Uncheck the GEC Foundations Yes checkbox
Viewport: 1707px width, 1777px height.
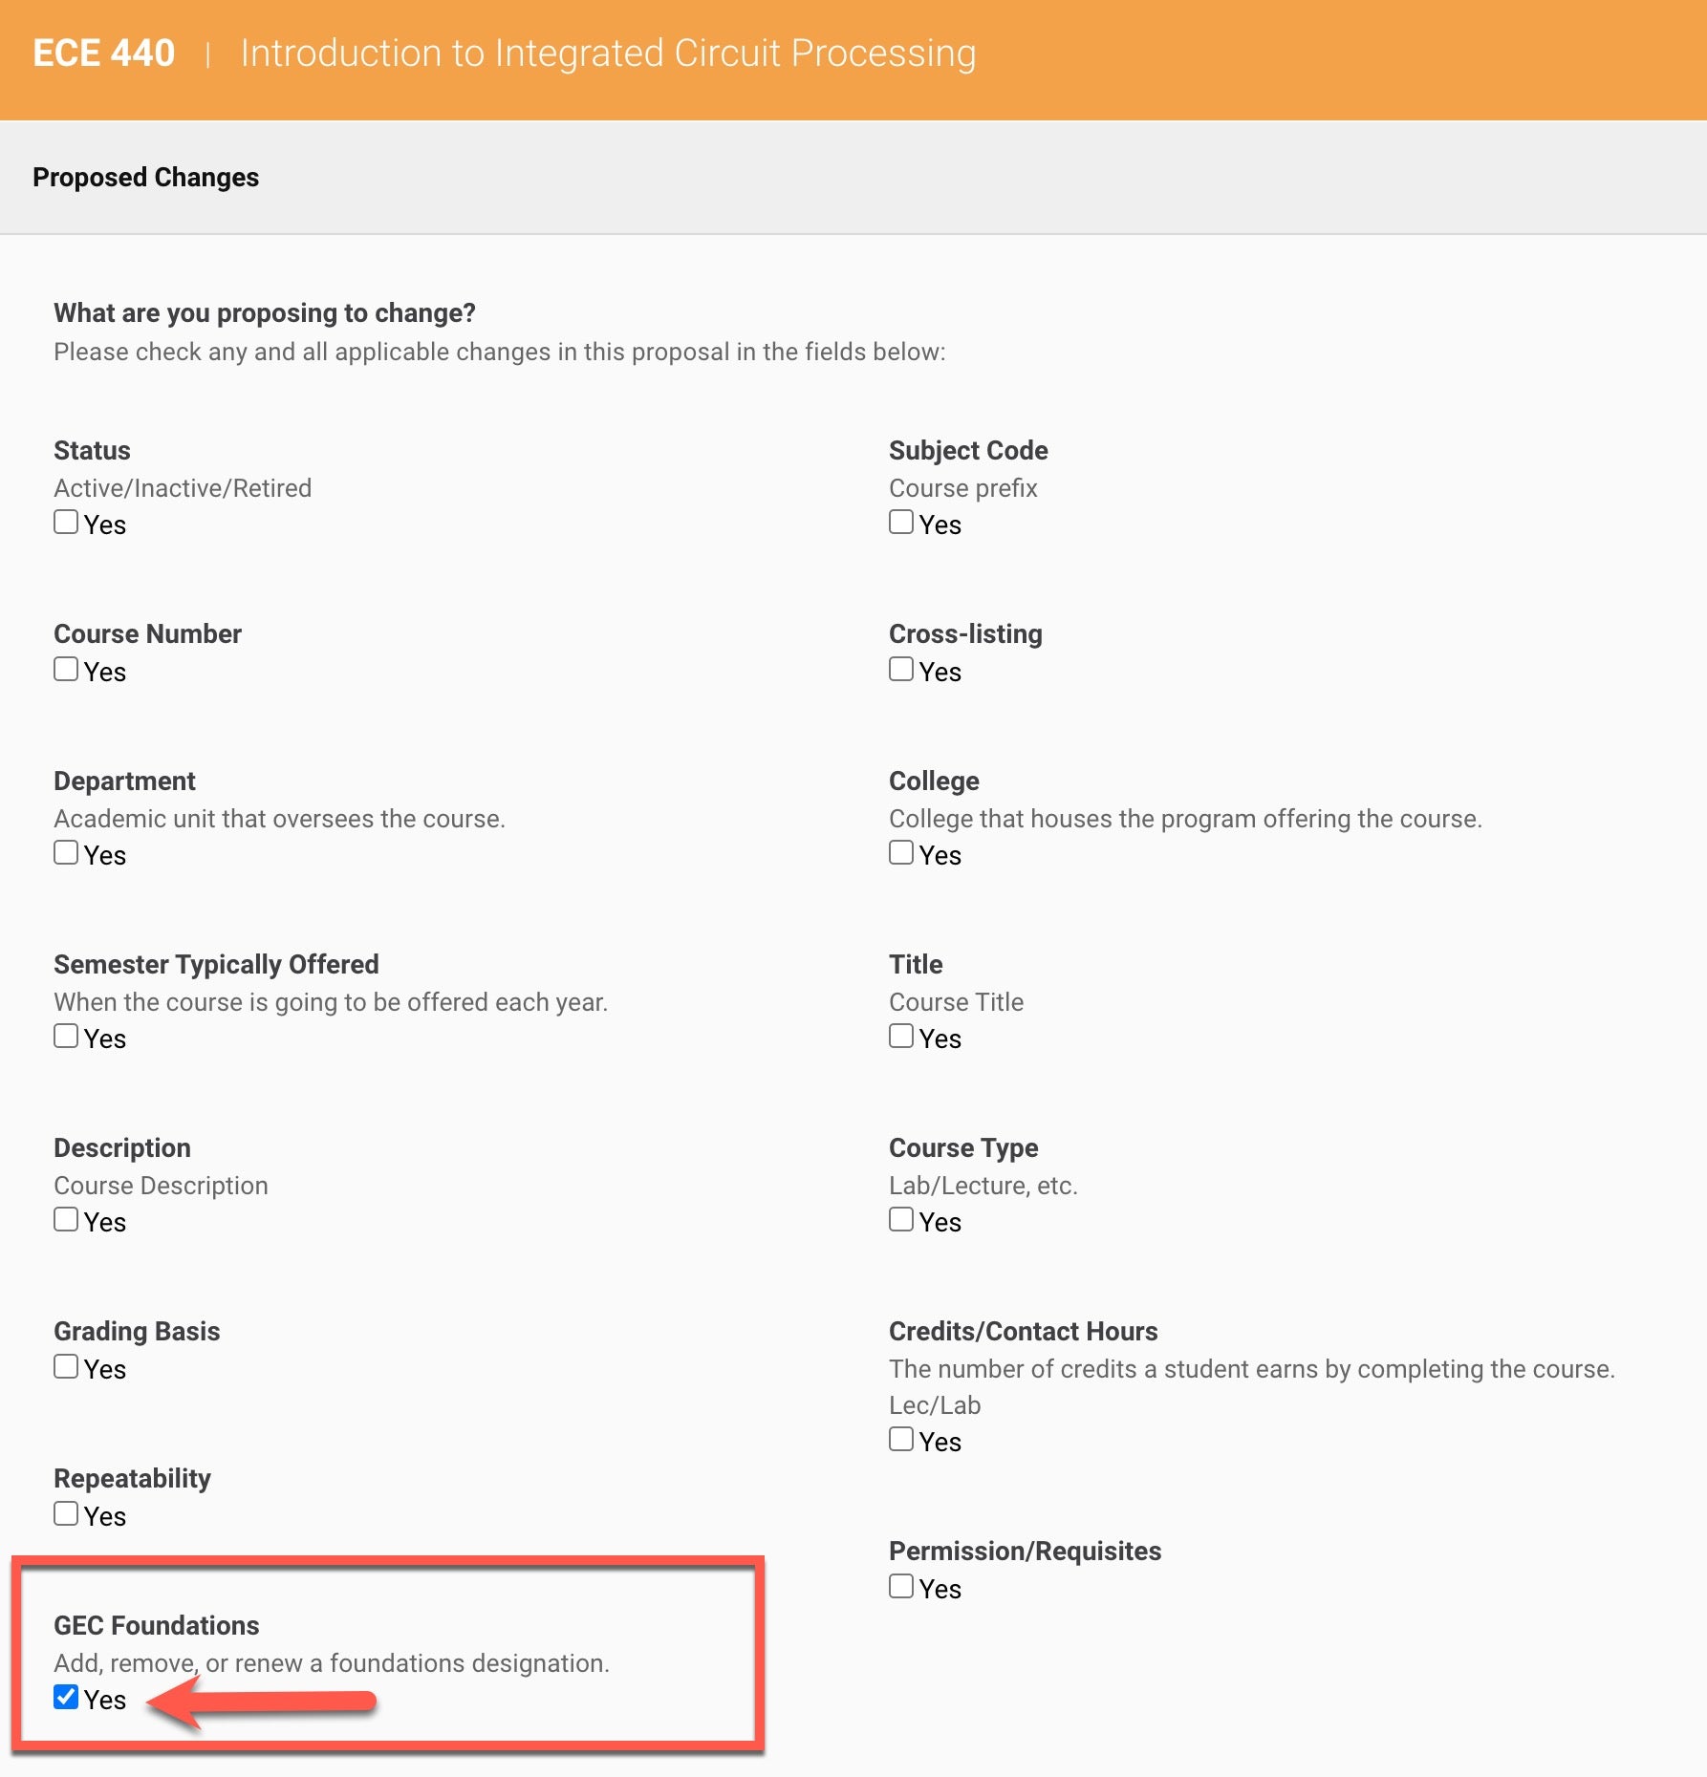pyautogui.click(x=66, y=1698)
